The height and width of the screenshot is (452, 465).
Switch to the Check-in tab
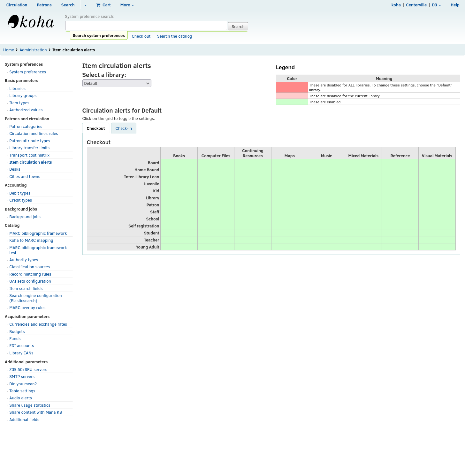(124, 129)
